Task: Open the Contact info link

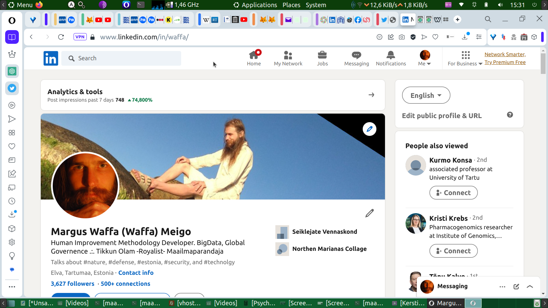Action: (136, 273)
